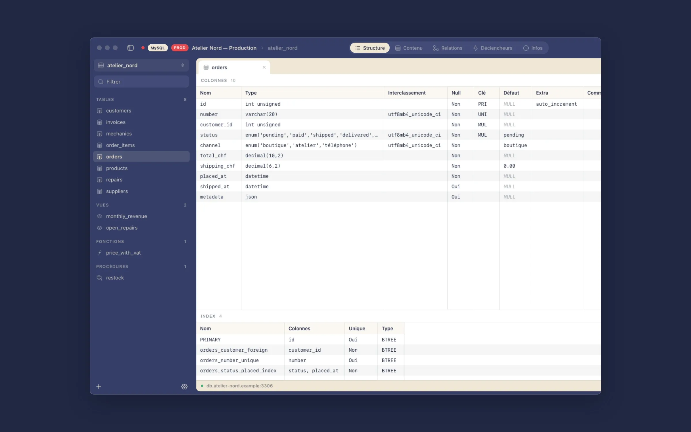Open the Déclencheurs tab

coord(493,48)
